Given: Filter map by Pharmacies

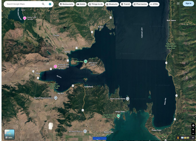Looking at the screenshot, I should 140,4.
